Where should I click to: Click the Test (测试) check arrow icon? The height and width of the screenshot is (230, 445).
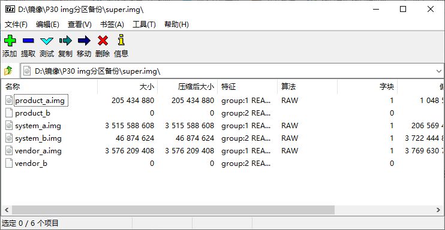tap(47, 41)
